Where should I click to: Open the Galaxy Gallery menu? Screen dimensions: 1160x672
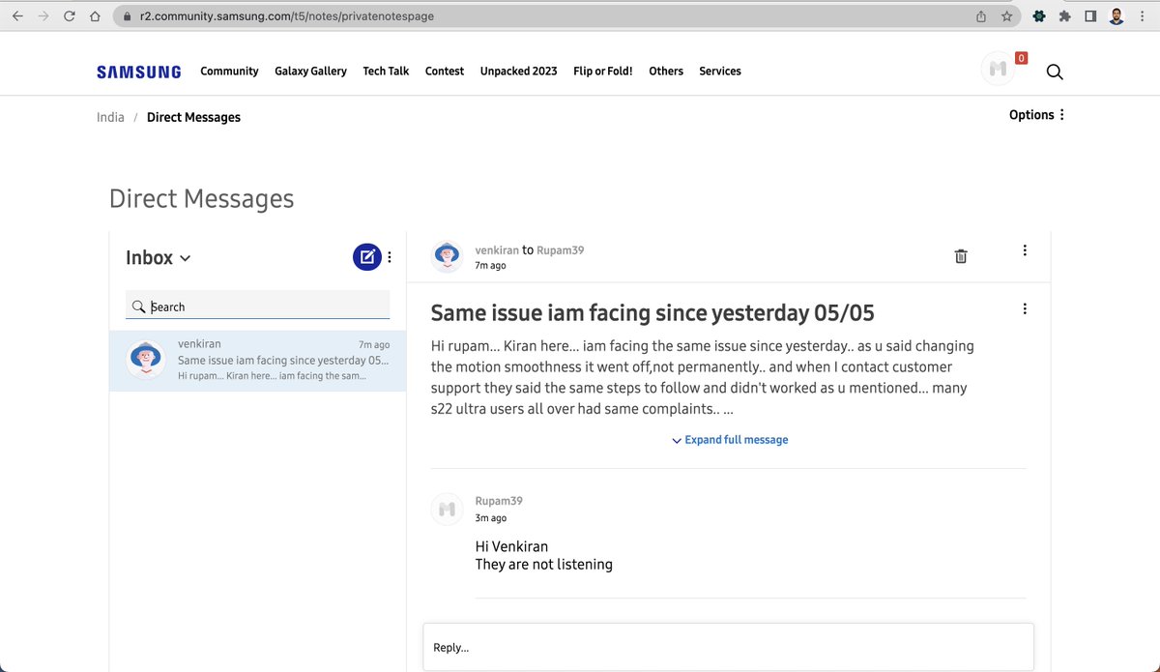310,72
